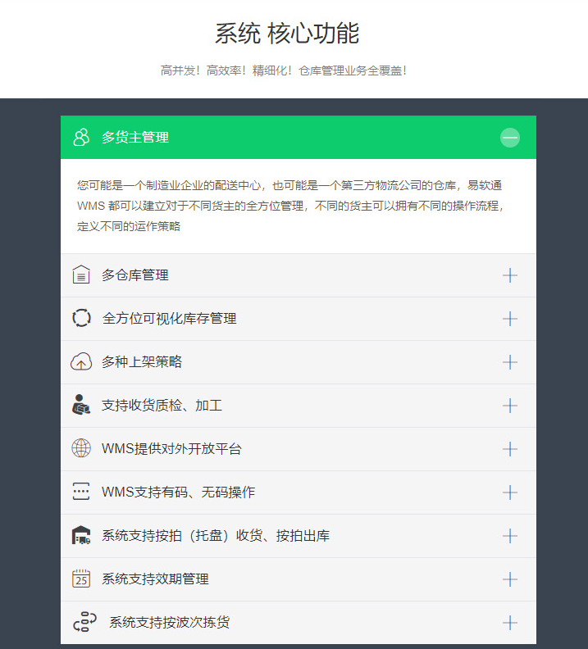Expand 全方位可视化库存管理 with its plus sign
The image size is (588, 649).
(510, 319)
